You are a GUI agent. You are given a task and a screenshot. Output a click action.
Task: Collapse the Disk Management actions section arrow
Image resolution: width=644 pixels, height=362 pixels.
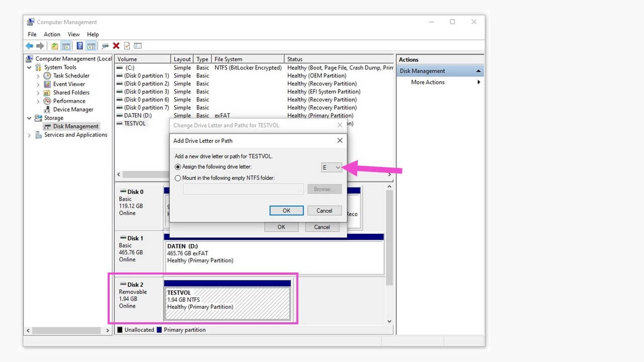click(478, 71)
